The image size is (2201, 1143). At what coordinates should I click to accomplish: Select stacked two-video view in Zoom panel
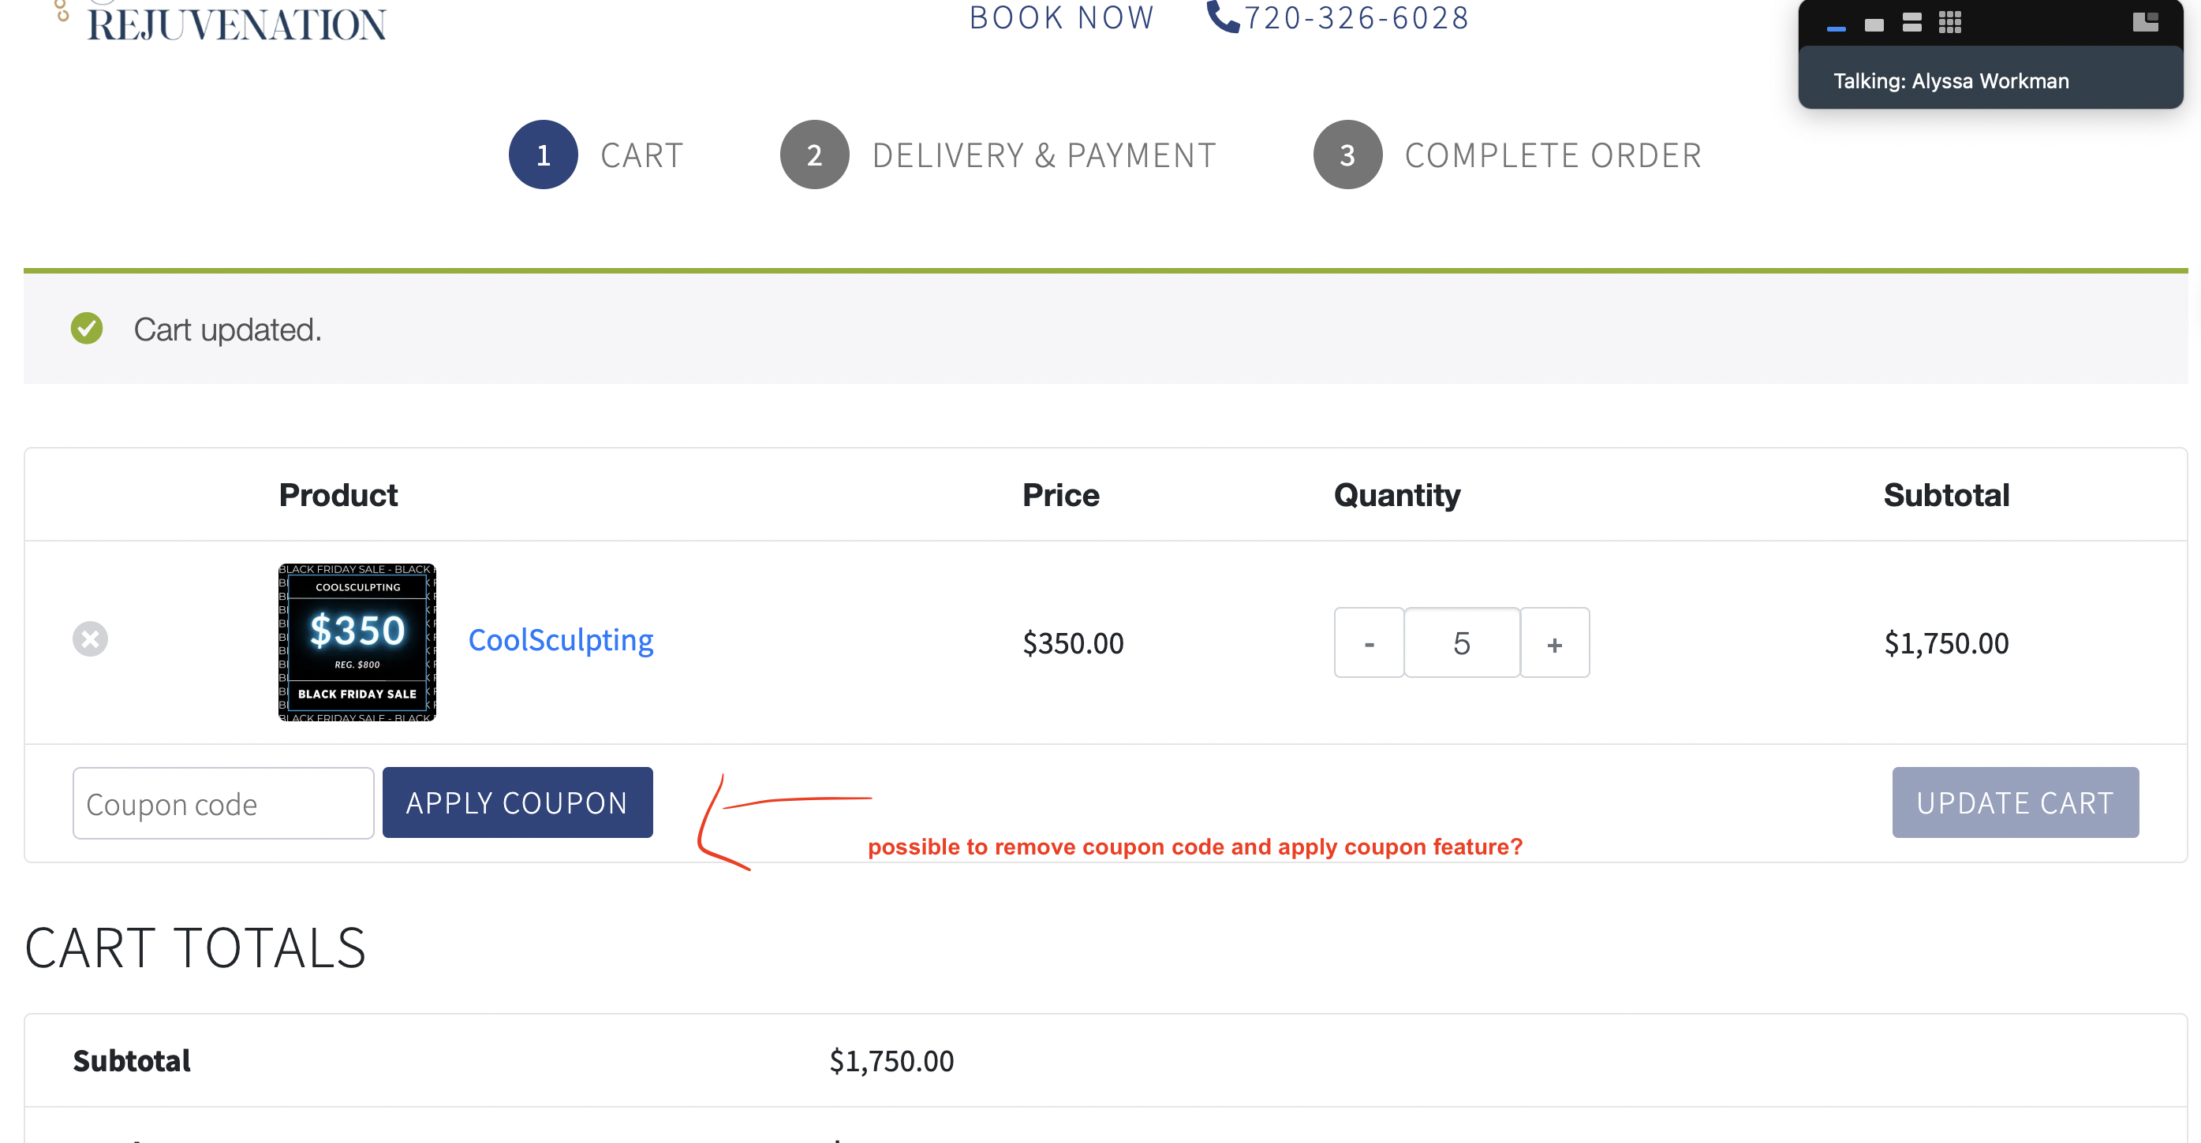[1912, 23]
